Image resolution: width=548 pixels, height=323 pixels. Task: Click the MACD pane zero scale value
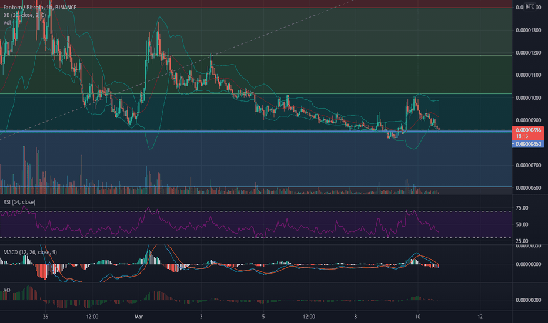[x=529, y=264]
